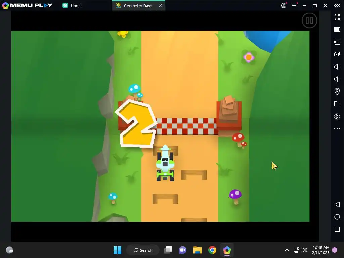This screenshot has height=258, width=344.
Task: Click the MEmu Play taskbar icon
Action: (227, 250)
